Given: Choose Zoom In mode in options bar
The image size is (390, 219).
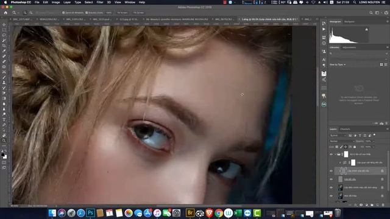Looking at the screenshot, I should [25, 13].
